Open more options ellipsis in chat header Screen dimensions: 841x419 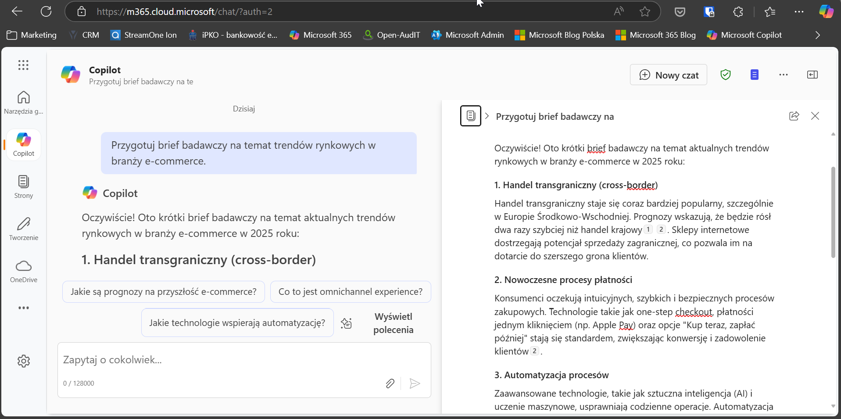(x=783, y=75)
